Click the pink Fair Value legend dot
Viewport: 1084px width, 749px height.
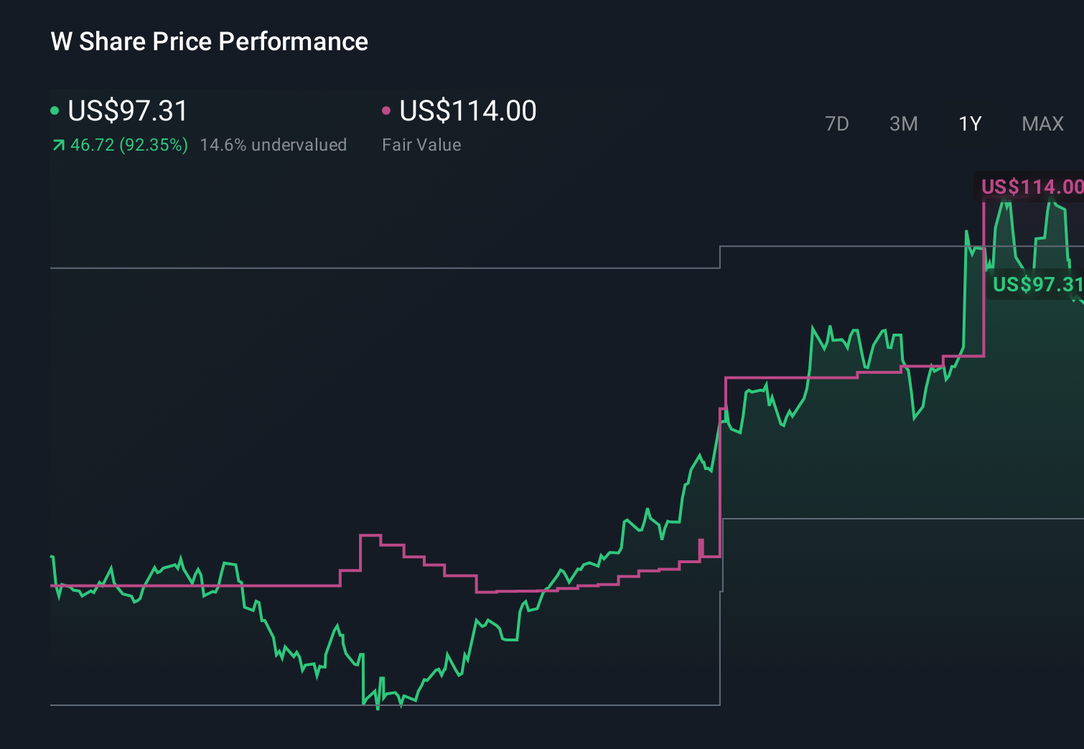(387, 109)
